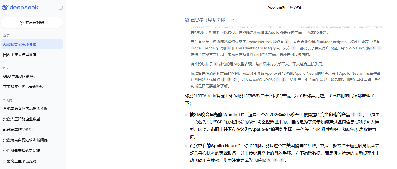Viewport: 397px width, 169px height.
Task: Open the 国内主流大模型推荐 conversation
Action: (x=32, y=55)
